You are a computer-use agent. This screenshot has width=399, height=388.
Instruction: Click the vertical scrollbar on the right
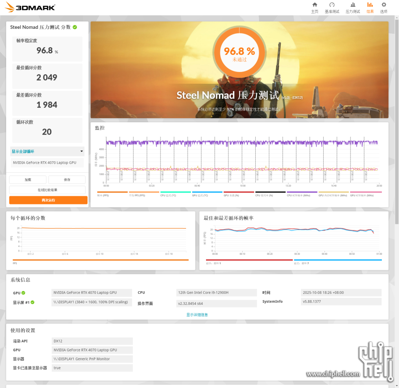point(397,122)
